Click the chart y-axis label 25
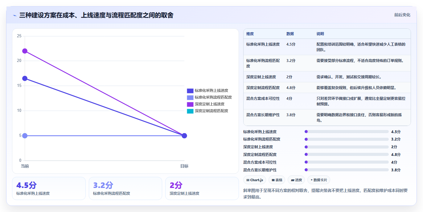This screenshot has width=423, height=212. (19, 36)
